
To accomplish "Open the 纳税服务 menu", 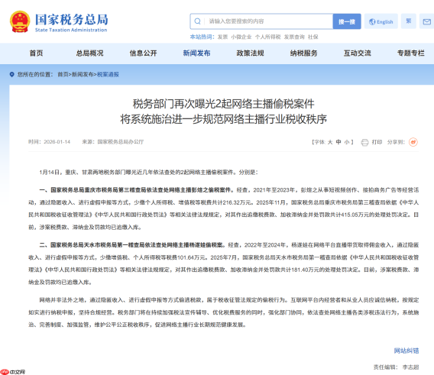I will pos(303,53).
